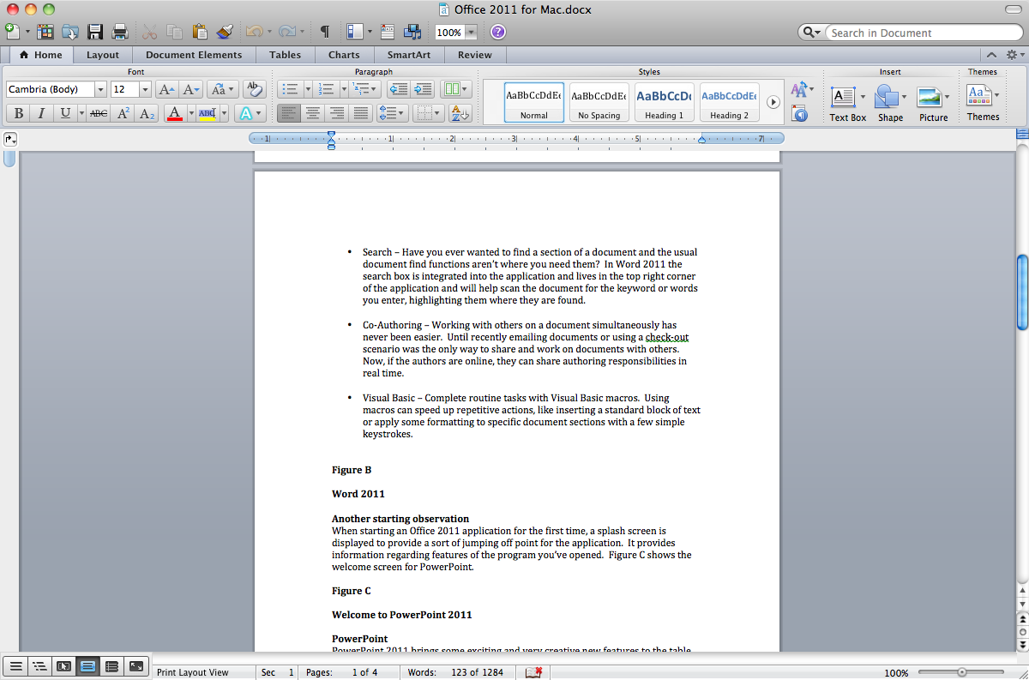1029x680 pixels.
Task: Toggle Italic formatting
Action: pyautogui.click(x=40, y=113)
